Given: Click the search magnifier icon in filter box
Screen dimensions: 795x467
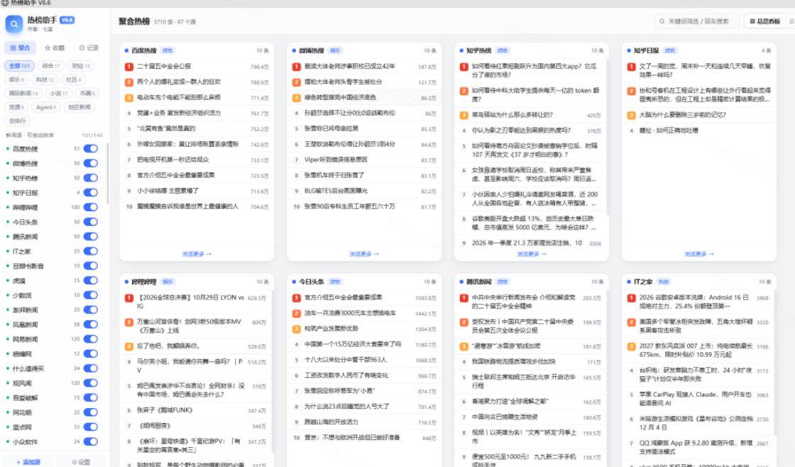Looking at the screenshot, I should coord(662,21).
